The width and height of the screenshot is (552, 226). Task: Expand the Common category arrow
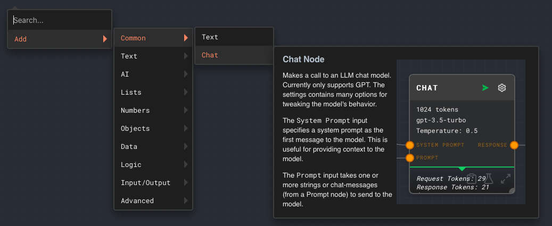coord(186,38)
